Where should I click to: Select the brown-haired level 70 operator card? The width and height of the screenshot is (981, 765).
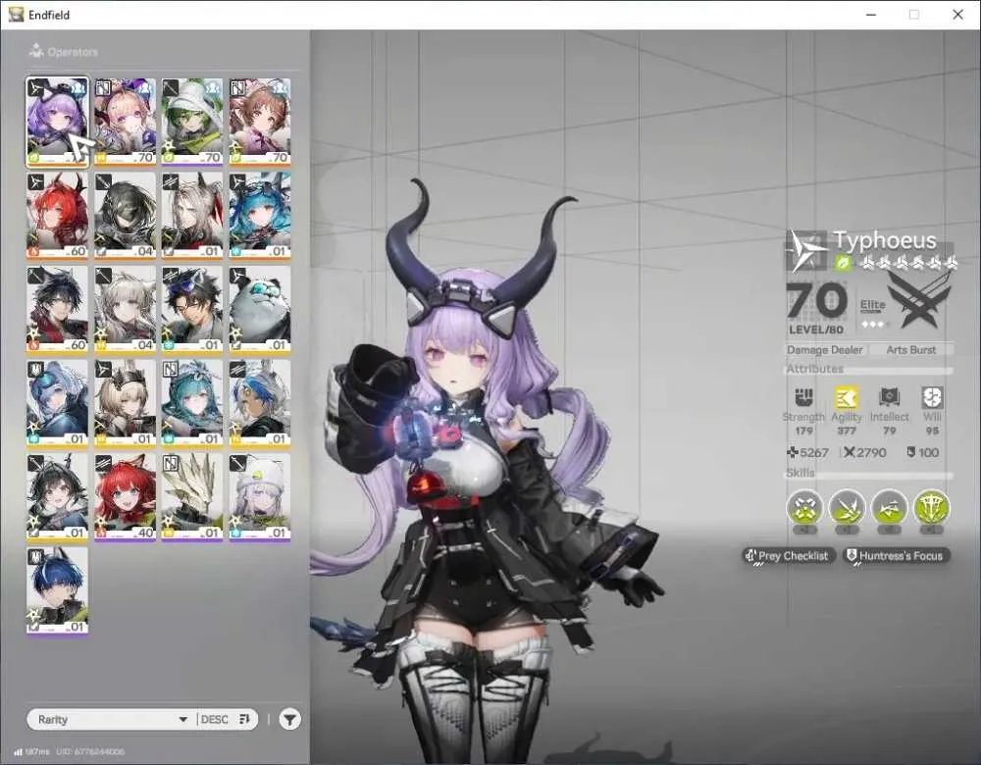coord(260,122)
